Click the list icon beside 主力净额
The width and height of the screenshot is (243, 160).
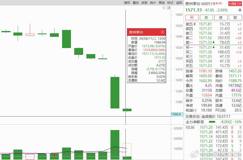point(202,122)
